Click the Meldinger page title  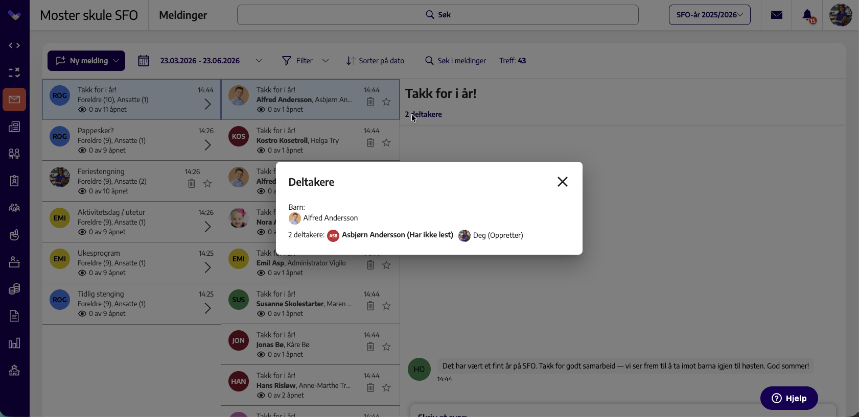click(x=183, y=15)
